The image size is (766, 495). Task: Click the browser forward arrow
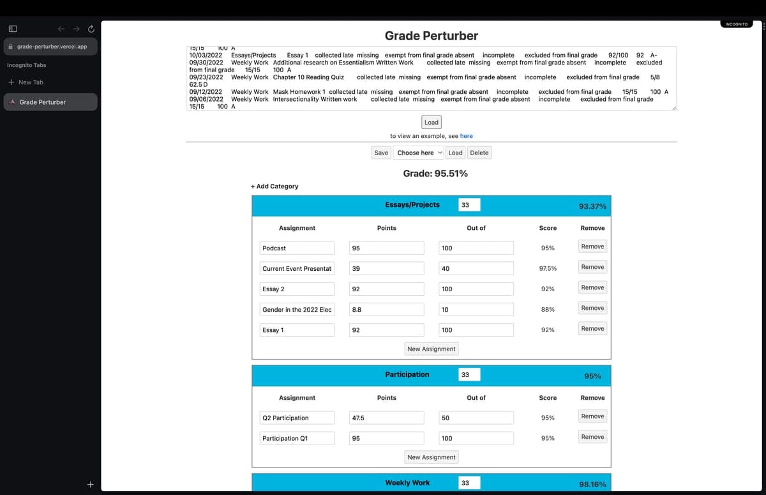(x=76, y=29)
